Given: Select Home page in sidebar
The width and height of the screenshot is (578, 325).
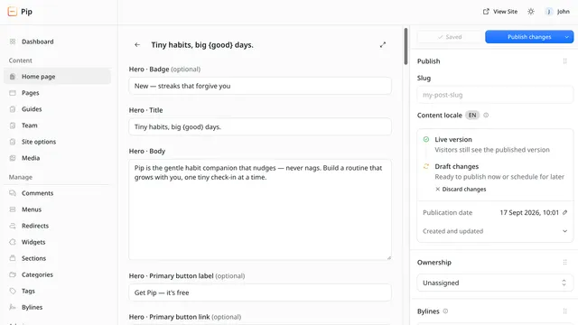Looking at the screenshot, I should pos(57,76).
